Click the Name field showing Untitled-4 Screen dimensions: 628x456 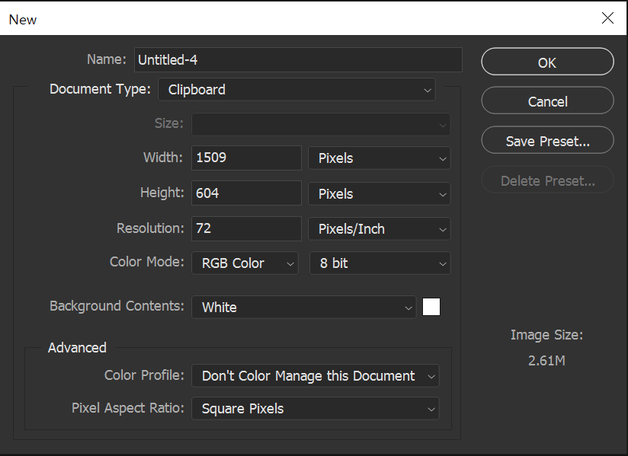coord(299,60)
